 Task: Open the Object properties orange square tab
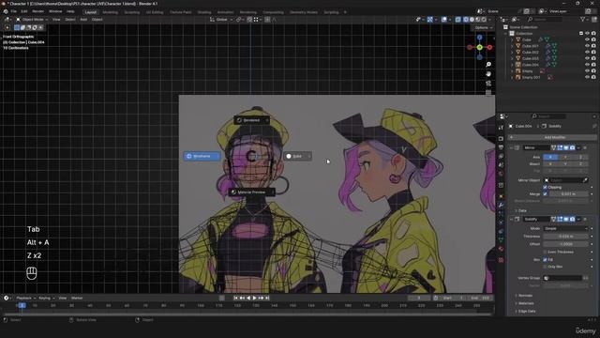click(501, 196)
